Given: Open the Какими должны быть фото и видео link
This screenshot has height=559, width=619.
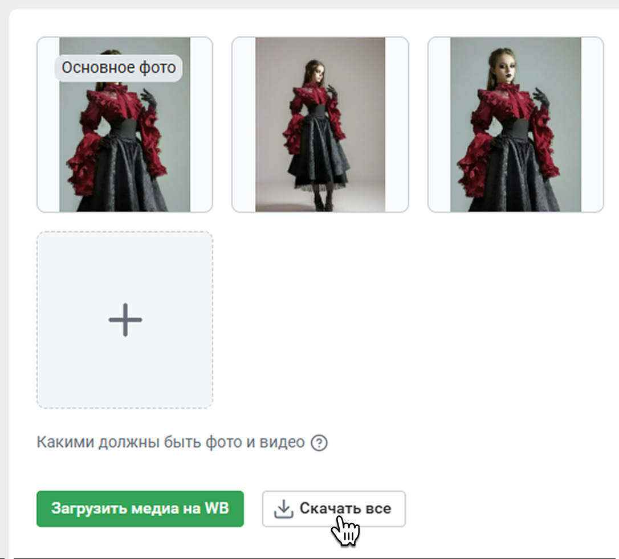Looking at the screenshot, I should point(170,442).
